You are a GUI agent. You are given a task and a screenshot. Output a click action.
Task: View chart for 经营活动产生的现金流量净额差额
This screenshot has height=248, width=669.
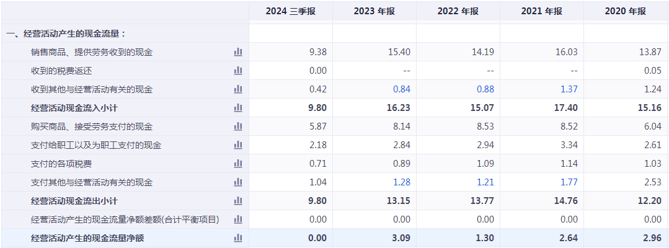pyautogui.click(x=237, y=219)
